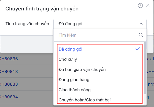This screenshot has height=107, width=154.
Task: Select the Đã đóng gói option
Action: point(70,49)
